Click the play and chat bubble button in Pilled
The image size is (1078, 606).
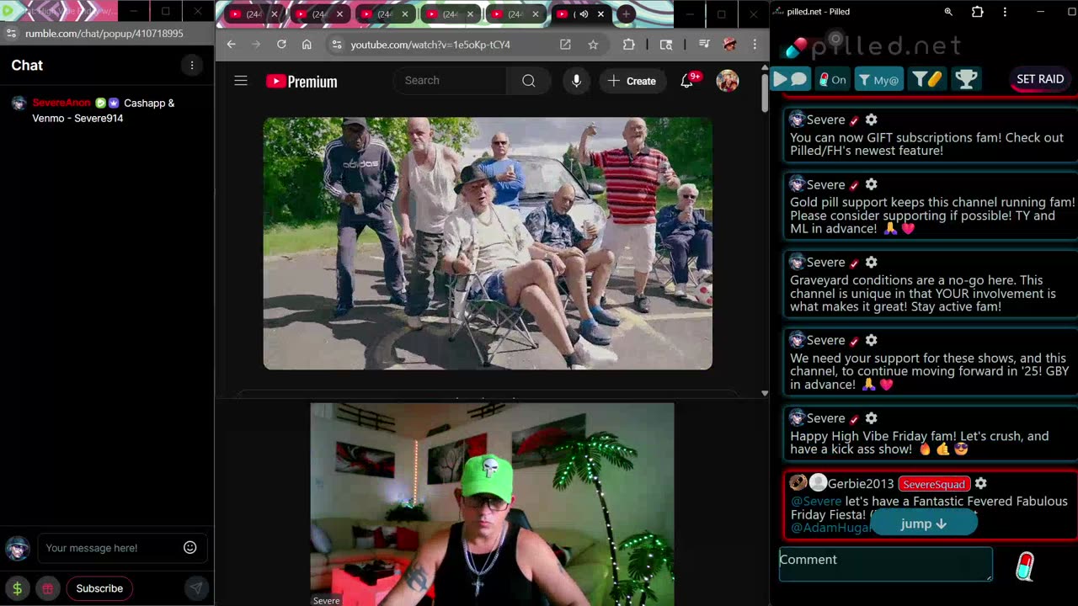point(790,79)
